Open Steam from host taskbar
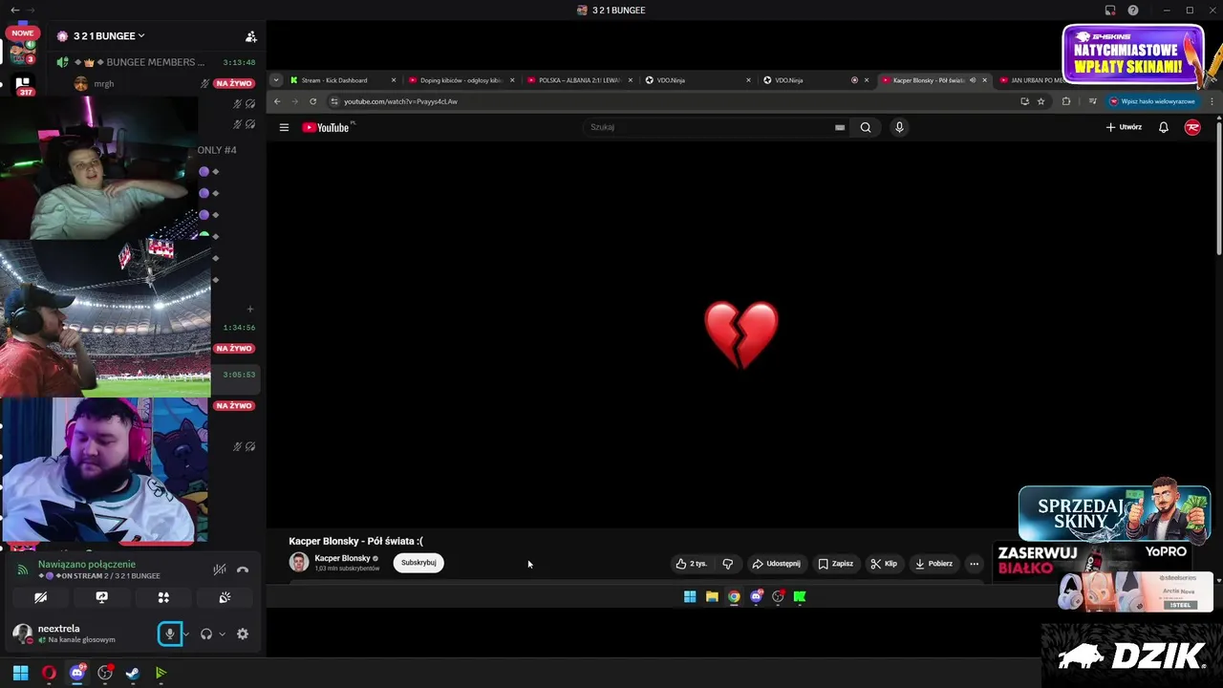 [133, 673]
